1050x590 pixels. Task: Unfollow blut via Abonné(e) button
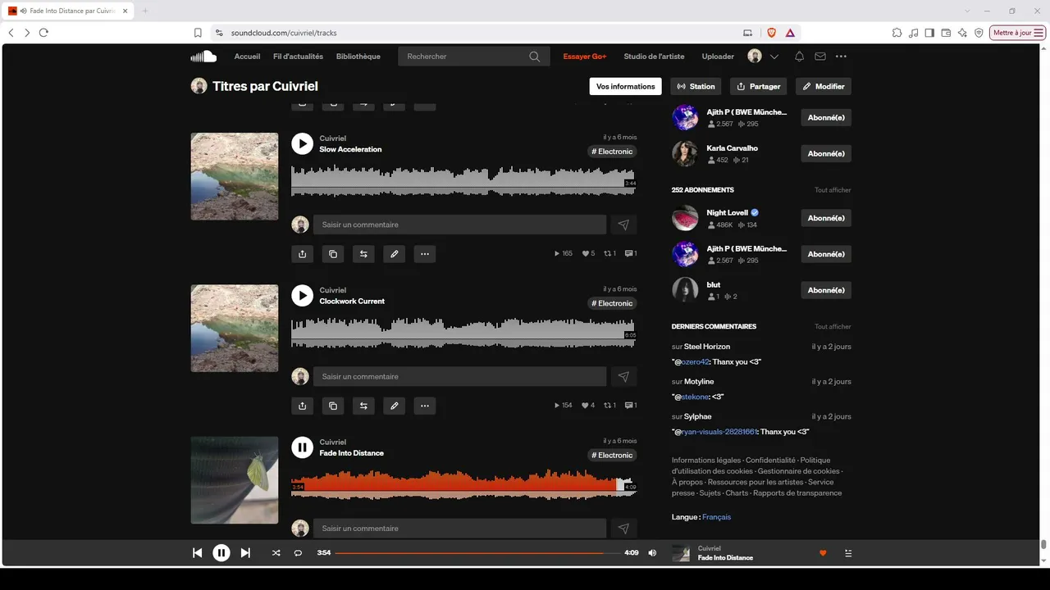tap(826, 290)
